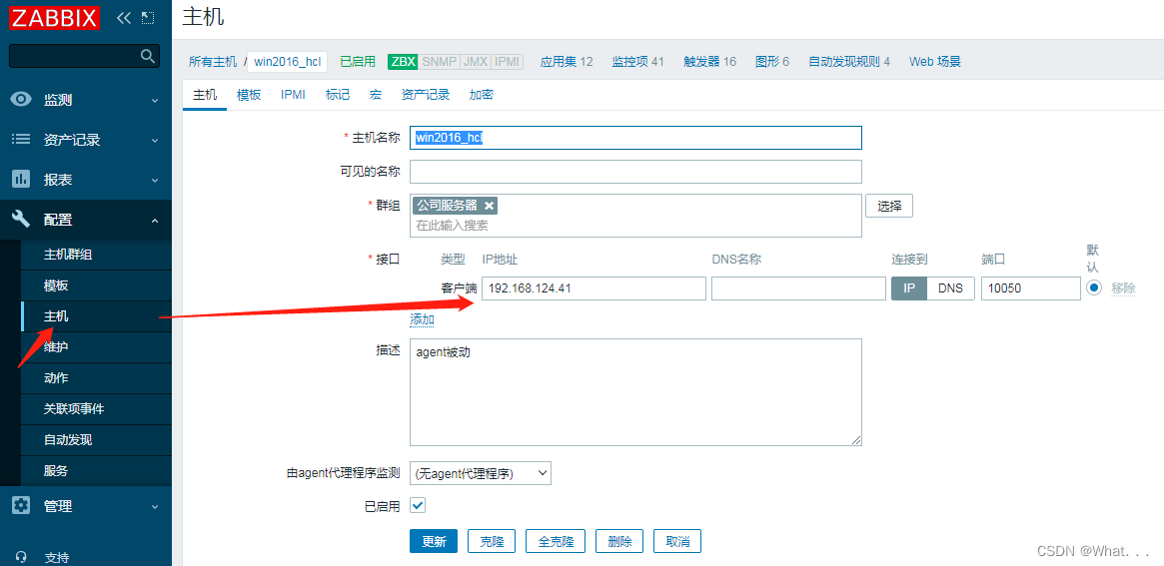
Task: Click the 更新 button
Action: (434, 541)
